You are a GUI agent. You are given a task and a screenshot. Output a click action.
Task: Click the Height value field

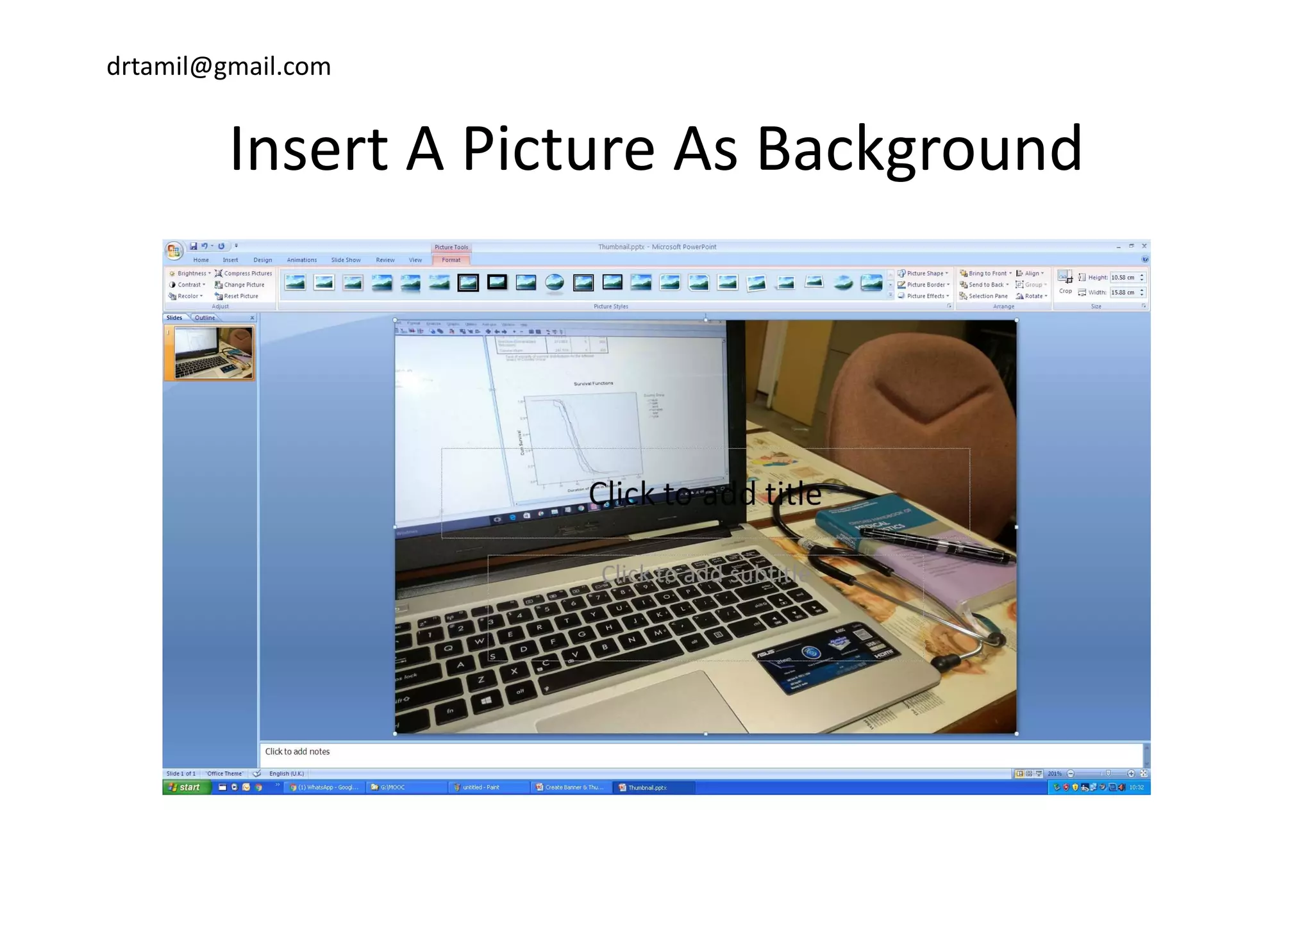pyautogui.click(x=1123, y=278)
